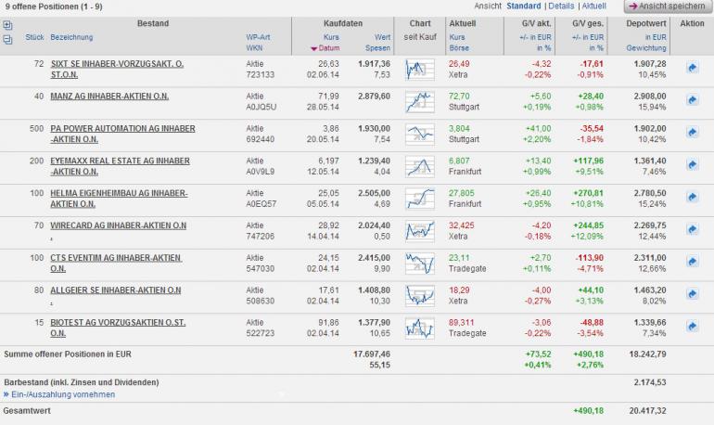The width and height of the screenshot is (714, 425).
Task: Click the action icon for EYEMAXX REAL ESTATE
Action: pos(692,165)
